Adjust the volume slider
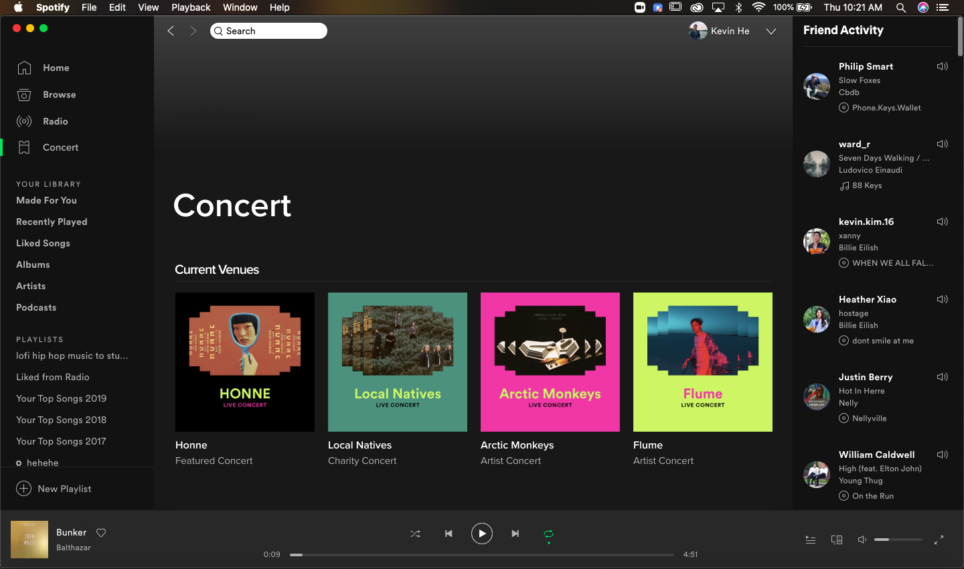Screen dimensions: 964x569 898,540
